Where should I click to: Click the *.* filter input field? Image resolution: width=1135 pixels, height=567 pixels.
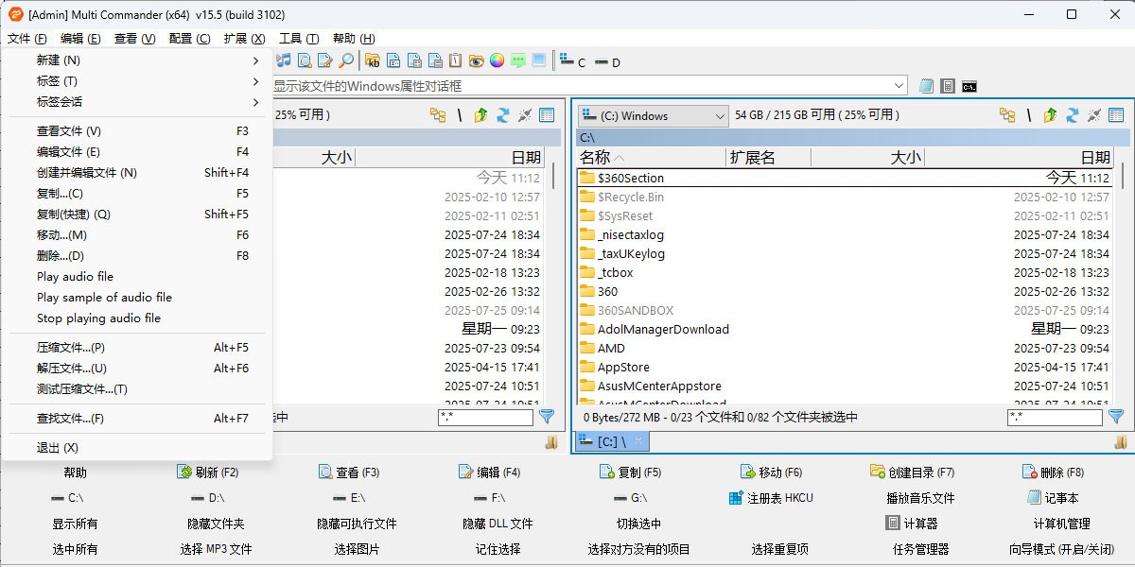coord(1053,417)
